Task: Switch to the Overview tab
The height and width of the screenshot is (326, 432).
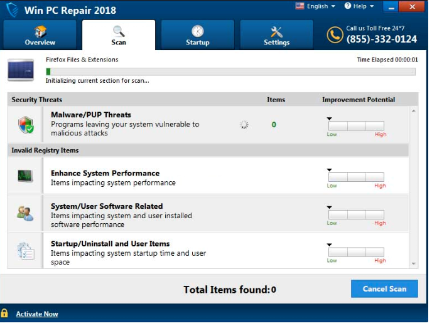Action: 40,35
